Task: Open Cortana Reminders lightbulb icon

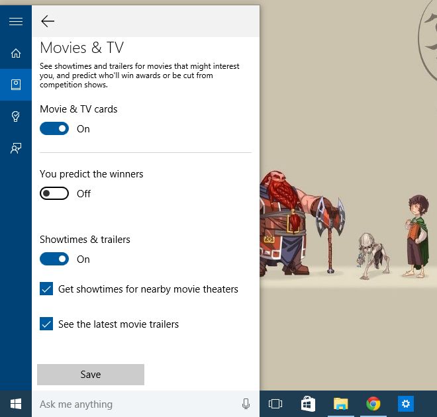Action: [16, 116]
